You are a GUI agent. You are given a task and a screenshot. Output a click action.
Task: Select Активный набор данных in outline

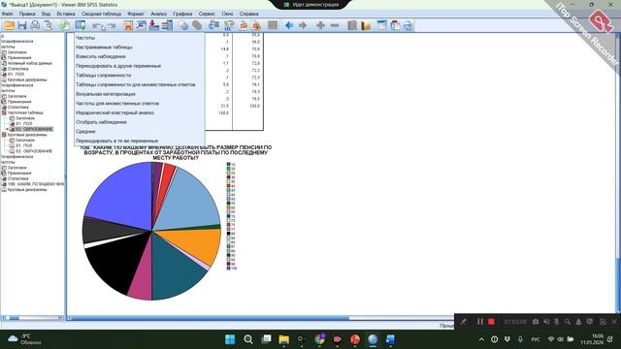pyautogui.click(x=30, y=63)
